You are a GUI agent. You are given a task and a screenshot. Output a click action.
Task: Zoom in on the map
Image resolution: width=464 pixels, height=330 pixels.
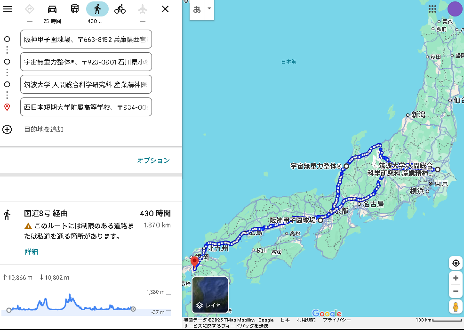coord(456,278)
